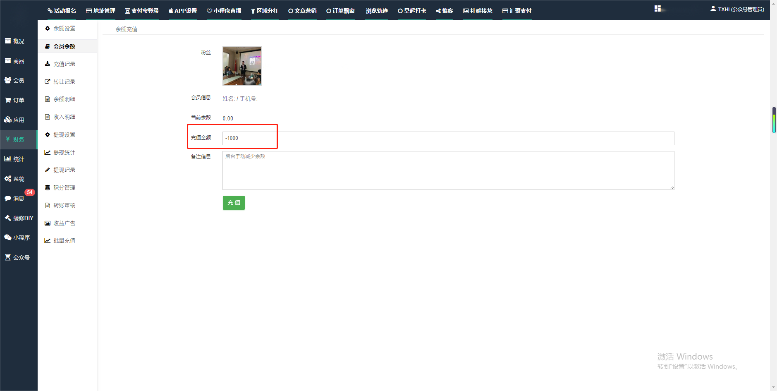777x391 pixels.
Task: Open the 装修DIY sidebar section
Action: pos(19,218)
